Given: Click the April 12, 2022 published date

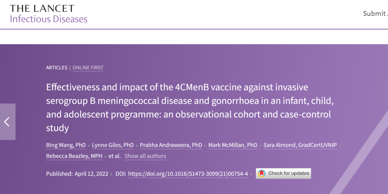Looking at the screenshot, I should [91, 174].
